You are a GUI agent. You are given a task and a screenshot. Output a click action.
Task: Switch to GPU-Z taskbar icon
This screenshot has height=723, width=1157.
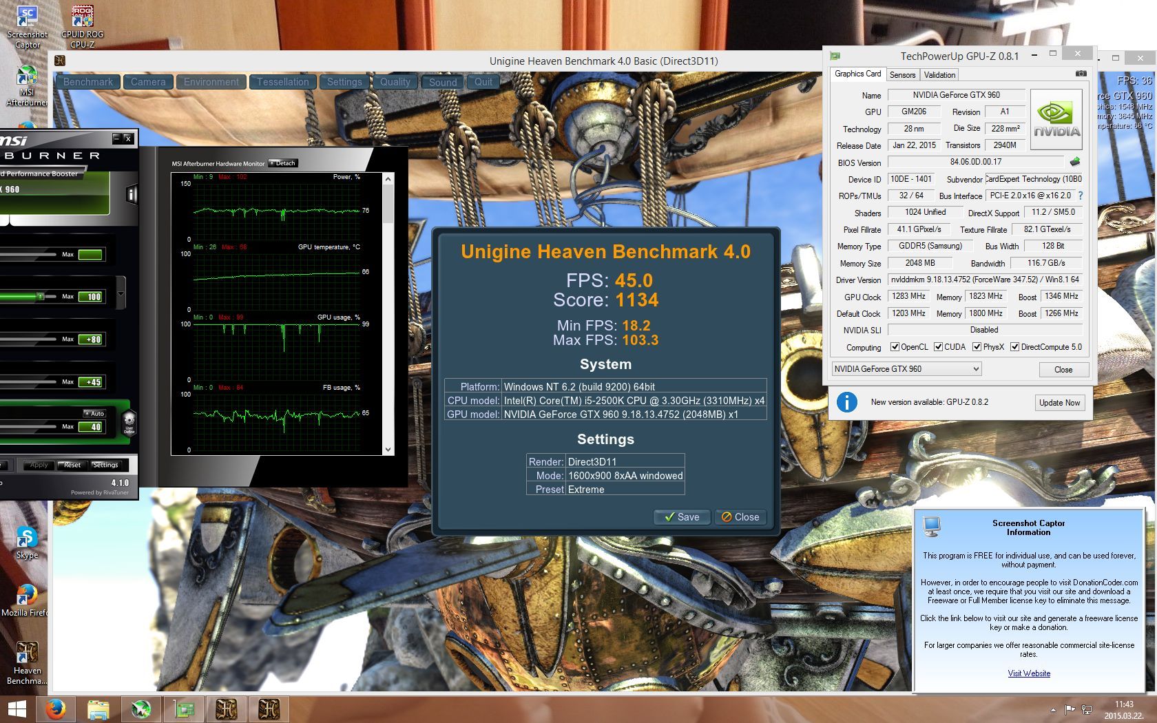point(184,709)
